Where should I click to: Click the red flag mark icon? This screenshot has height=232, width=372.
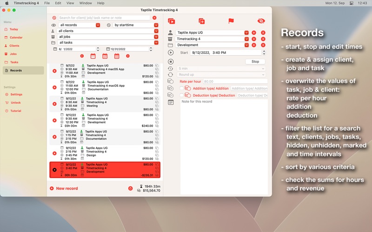(231, 21)
